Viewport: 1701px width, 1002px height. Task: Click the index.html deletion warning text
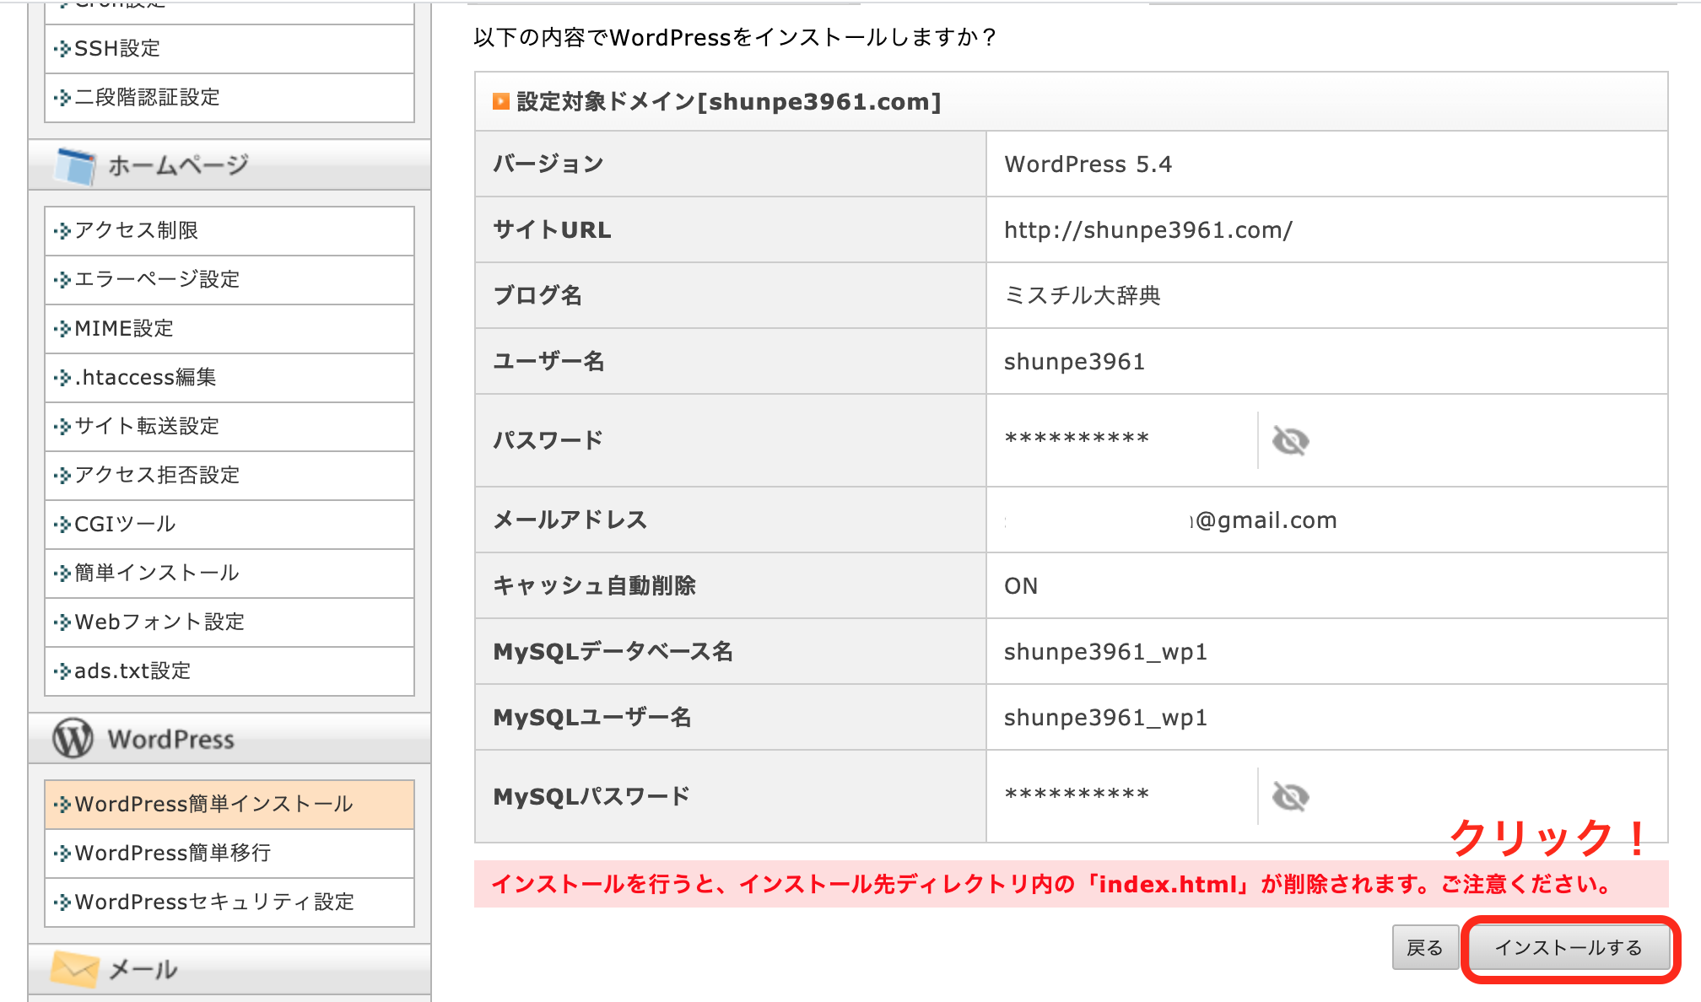click(x=1051, y=884)
